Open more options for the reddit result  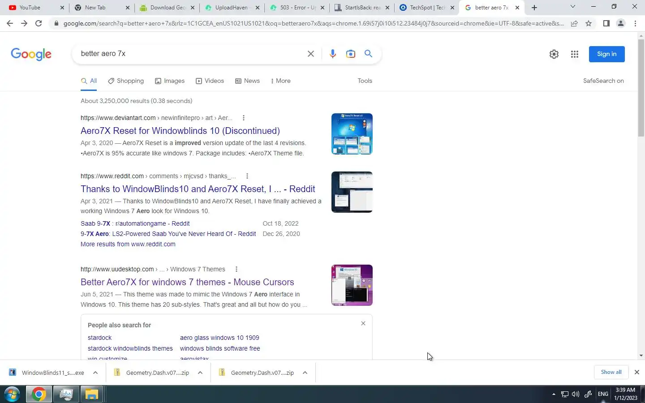click(x=247, y=176)
